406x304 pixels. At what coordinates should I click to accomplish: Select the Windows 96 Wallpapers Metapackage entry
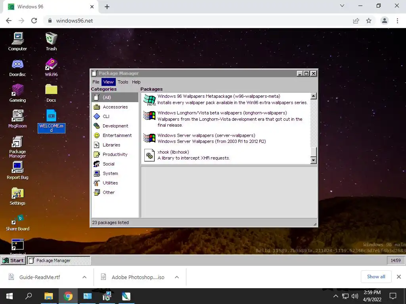coord(226,99)
